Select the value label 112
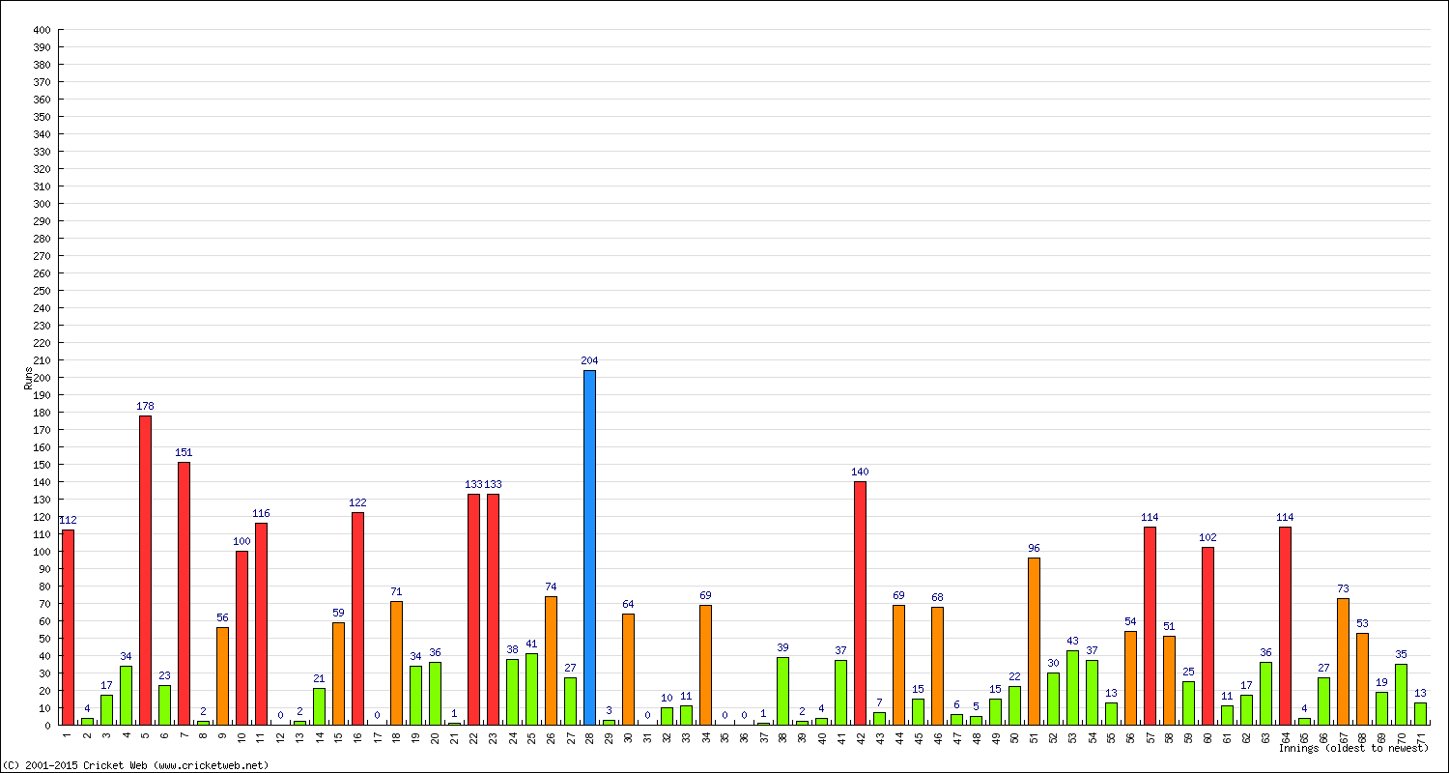Image resolution: width=1449 pixels, height=773 pixels. click(68, 520)
